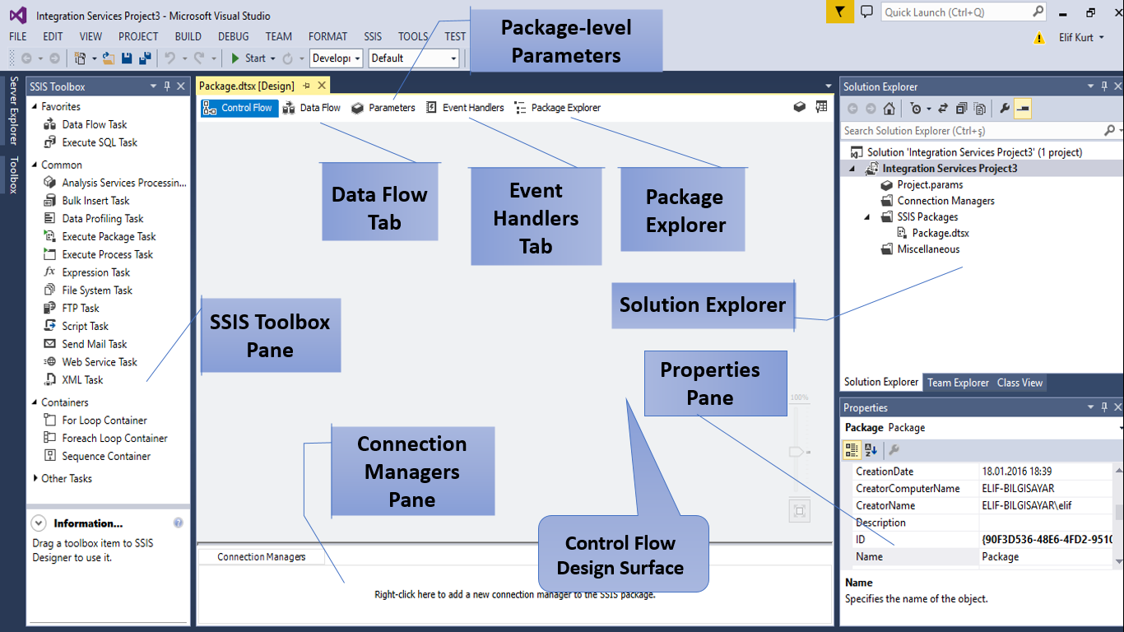Click the Properties pane vertical scrollbar
The height and width of the screenshot is (632, 1124).
(x=1118, y=514)
